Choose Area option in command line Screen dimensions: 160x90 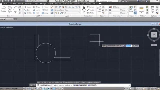(76, 85)
